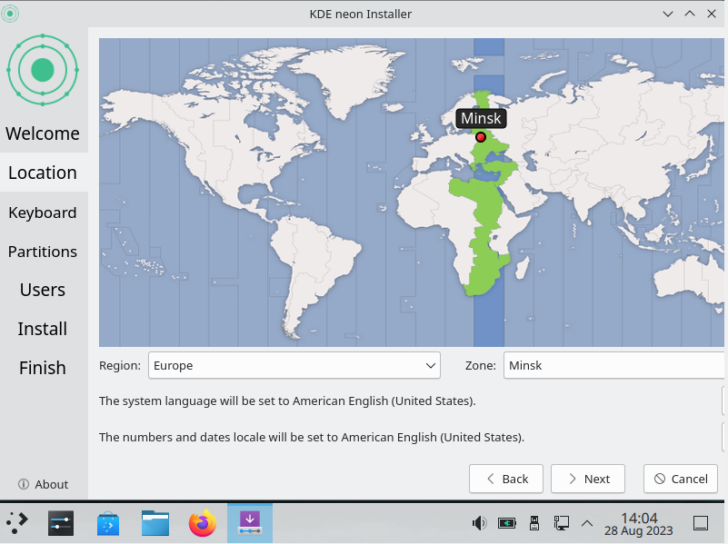
Task: Open the Region dropdown showing Europe
Action: click(x=294, y=365)
